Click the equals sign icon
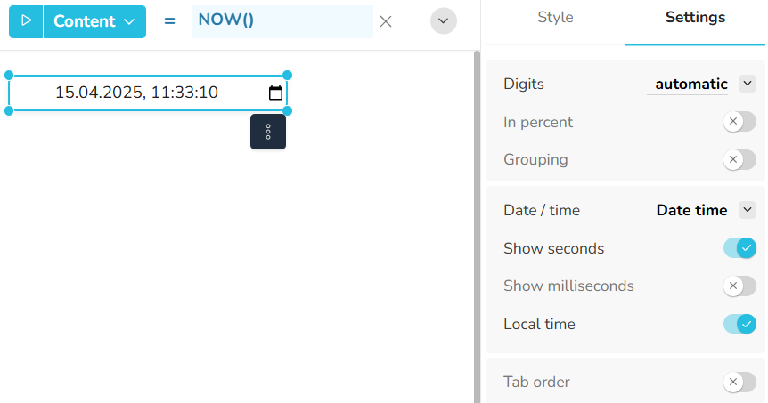 click(169, 20)
